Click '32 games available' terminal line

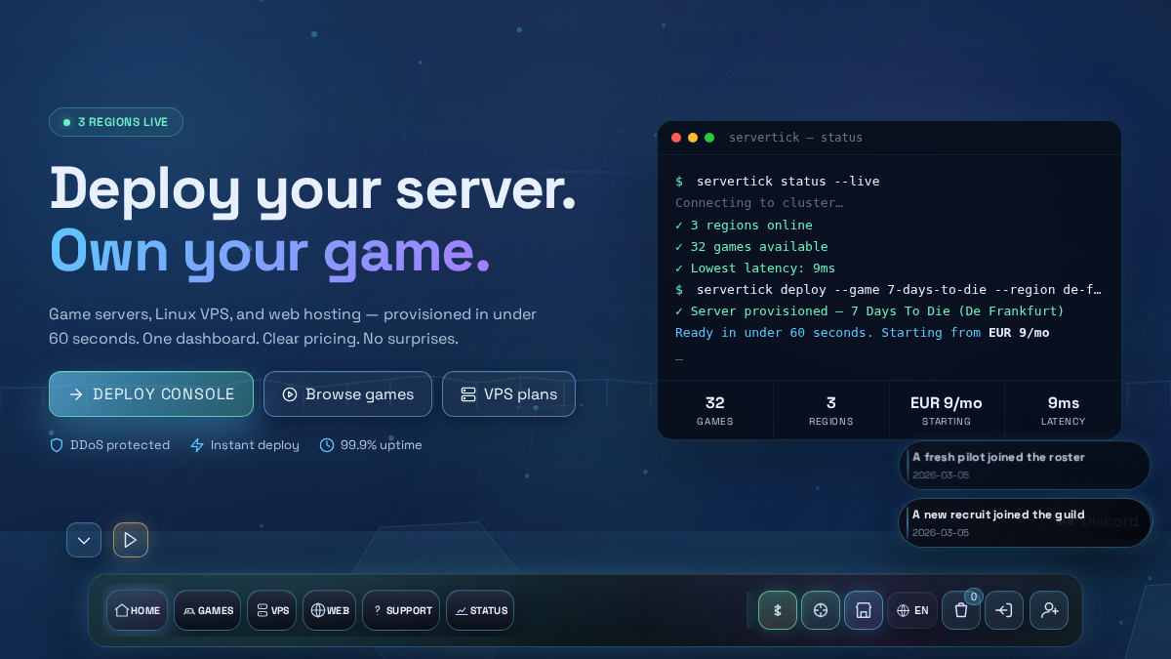[751, 247]
